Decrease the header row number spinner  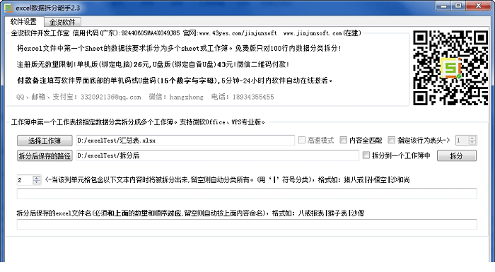click(x=472, y=142)
